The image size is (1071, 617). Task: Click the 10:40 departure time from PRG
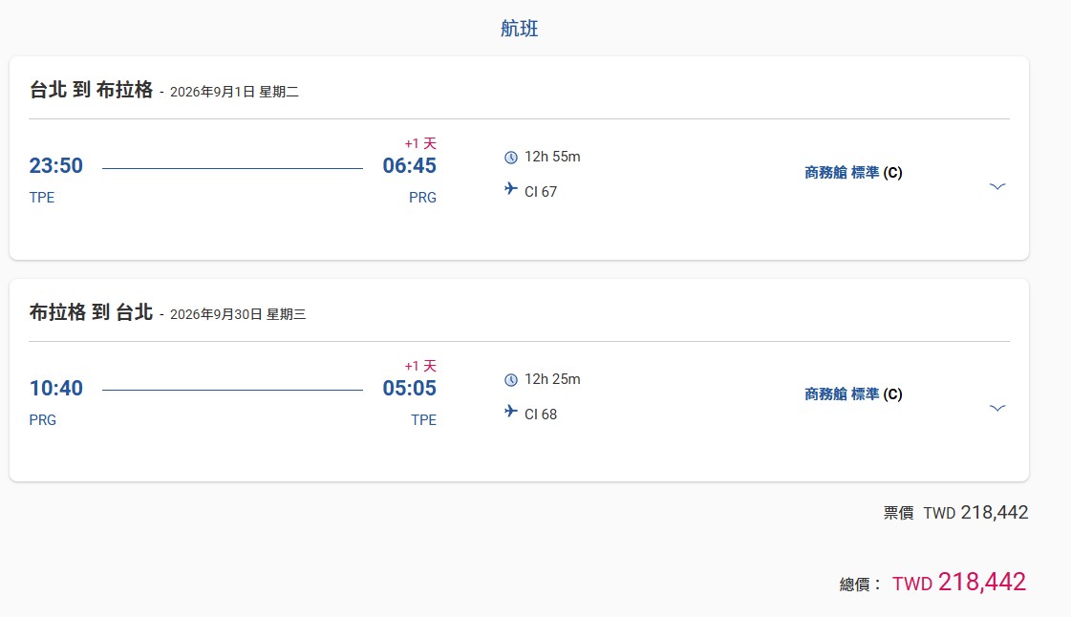pyautogui.click(x=56, y=389)
